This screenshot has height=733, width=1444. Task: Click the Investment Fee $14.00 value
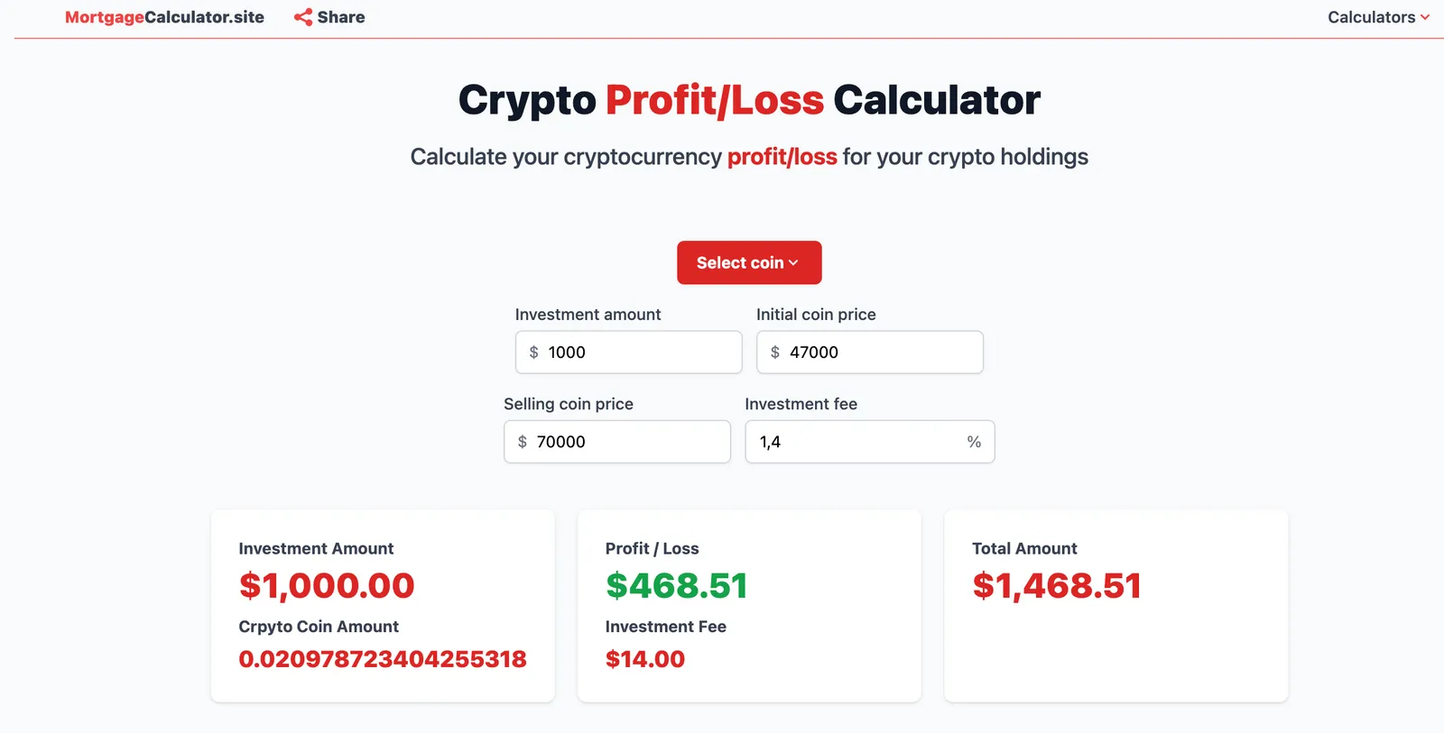[645, 659]
